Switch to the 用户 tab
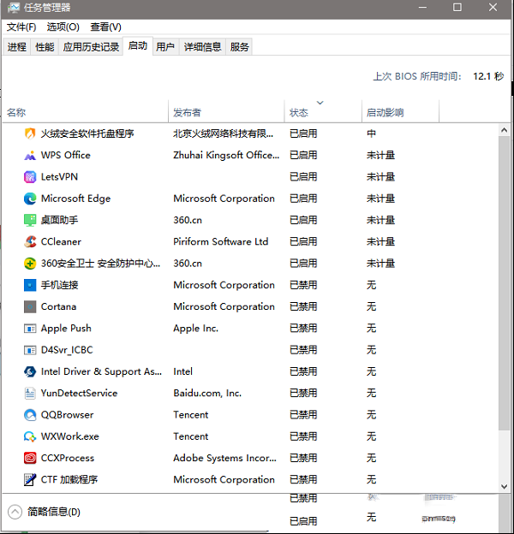This screenshot has width=514, height=534. click(165, 47)
